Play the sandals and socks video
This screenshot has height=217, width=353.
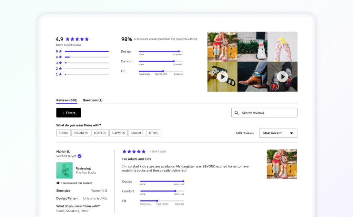(x=222, y=77)
